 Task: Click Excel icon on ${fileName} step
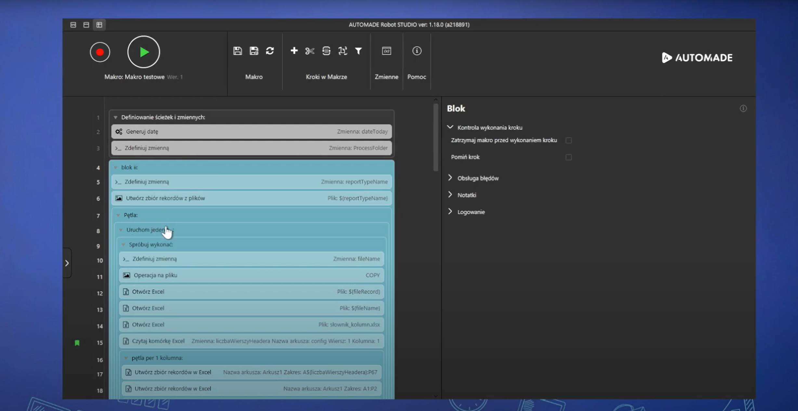click(126, 308)
